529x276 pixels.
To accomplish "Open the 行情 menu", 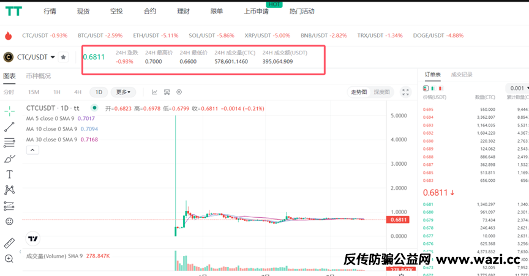I will (50, 11).
